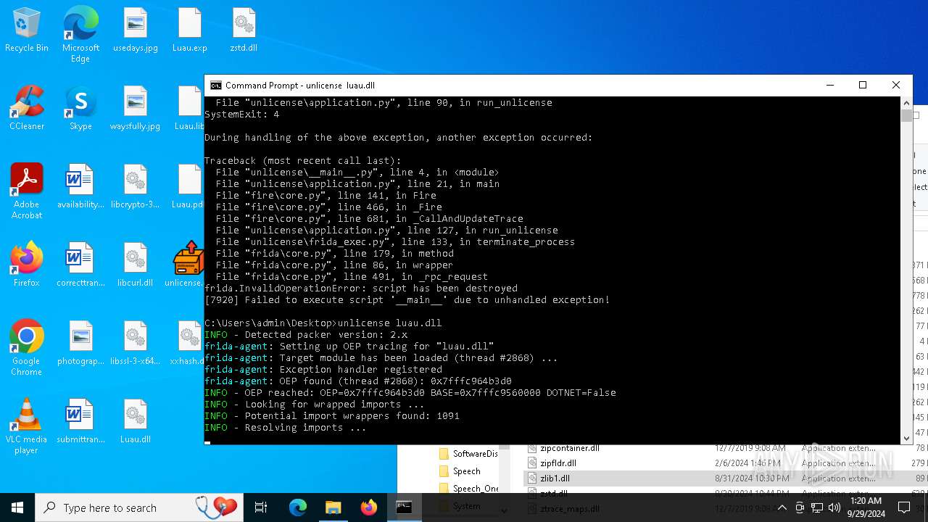The image size is (928, 522).
Task: Open the clock showing 1:20 AM
Action: tap(865, 507)
